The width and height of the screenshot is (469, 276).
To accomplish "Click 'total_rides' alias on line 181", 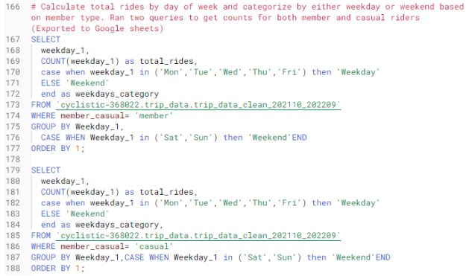I will tap(166, 192).
